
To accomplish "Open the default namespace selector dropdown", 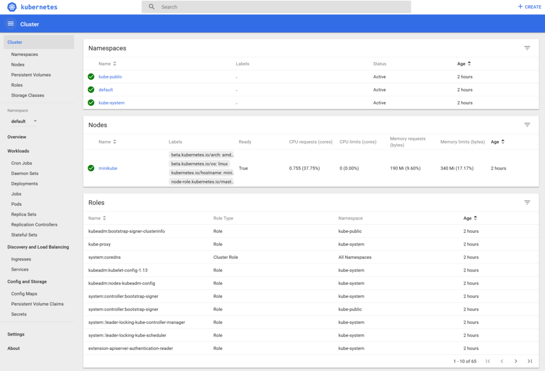I will [x=23, y=121].
